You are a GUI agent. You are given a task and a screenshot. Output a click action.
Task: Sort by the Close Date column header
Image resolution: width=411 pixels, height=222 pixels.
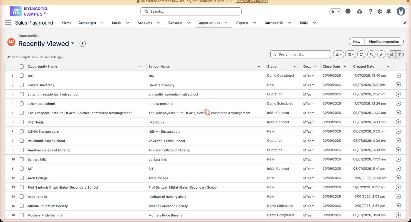[x=331, y=66]
